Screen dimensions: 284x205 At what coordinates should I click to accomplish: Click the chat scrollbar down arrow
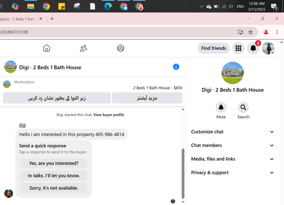183,202
